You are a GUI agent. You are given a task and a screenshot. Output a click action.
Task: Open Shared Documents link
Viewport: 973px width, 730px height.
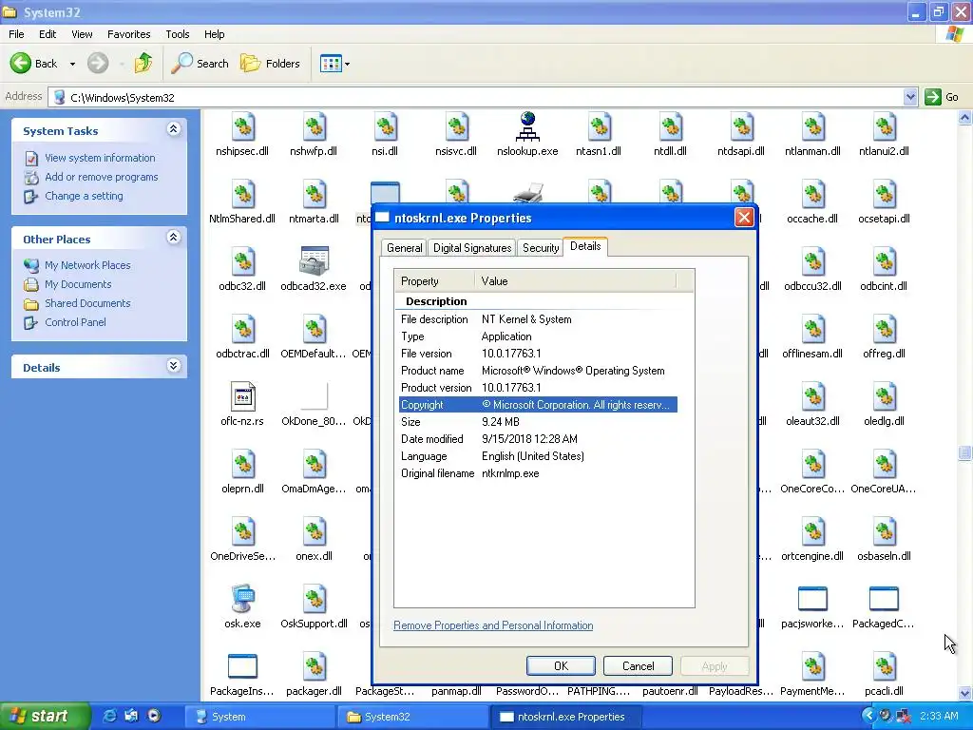click(87, 303)
